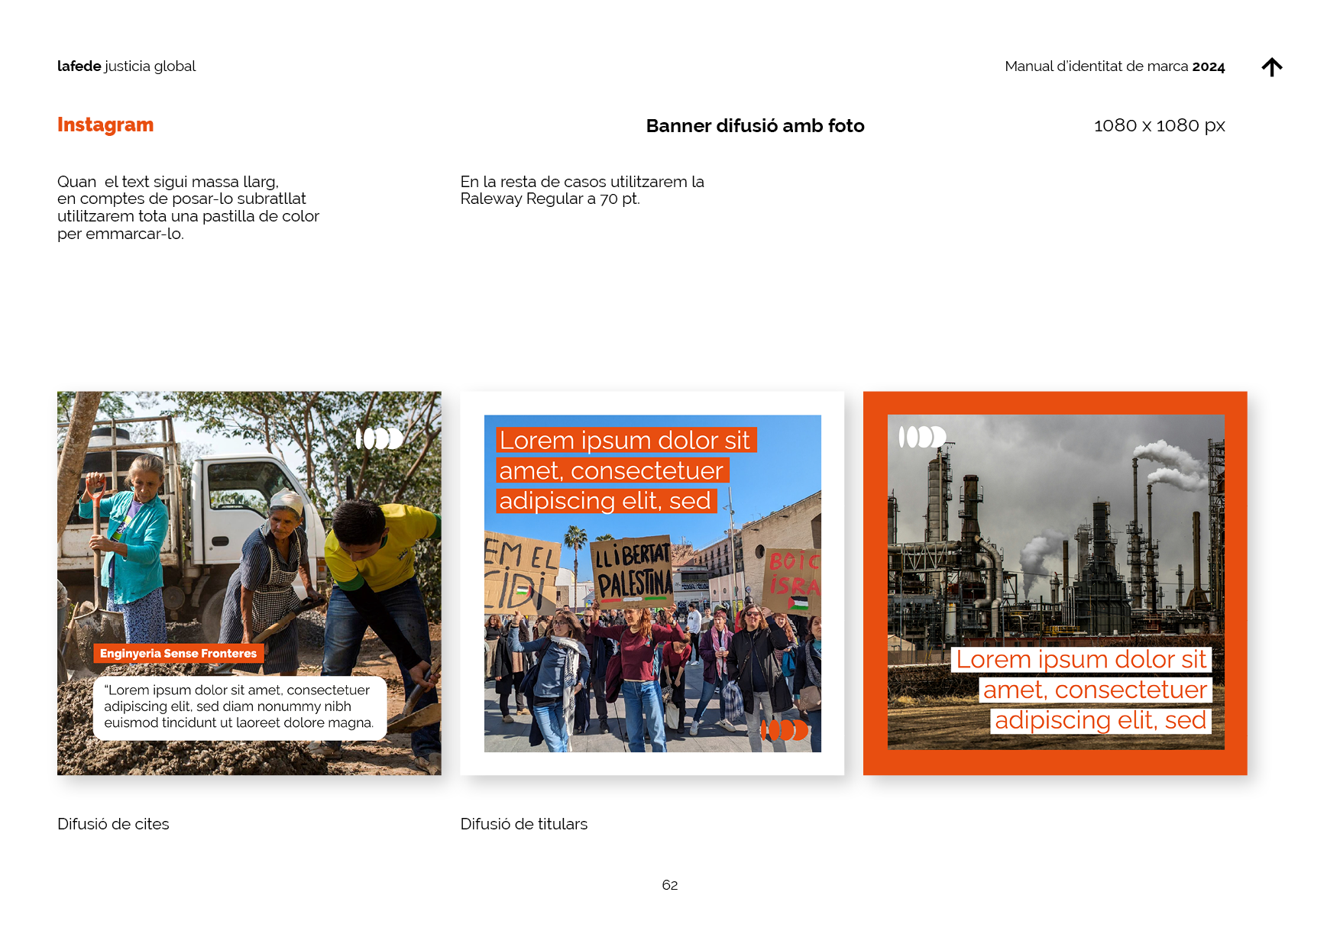This screenshot has height=947, width=1340.
Task: Open the lafede justicia global header link
Action: coord(126,66)
